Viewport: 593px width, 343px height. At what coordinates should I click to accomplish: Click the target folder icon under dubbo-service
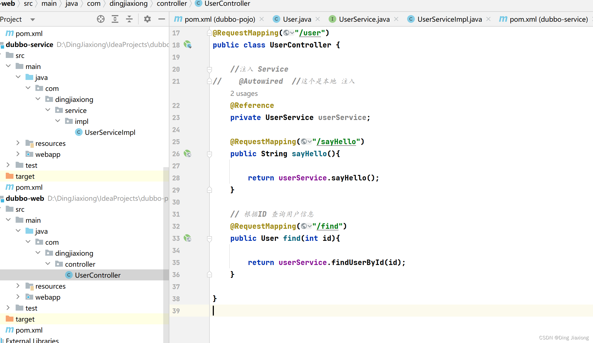(10, 176)
